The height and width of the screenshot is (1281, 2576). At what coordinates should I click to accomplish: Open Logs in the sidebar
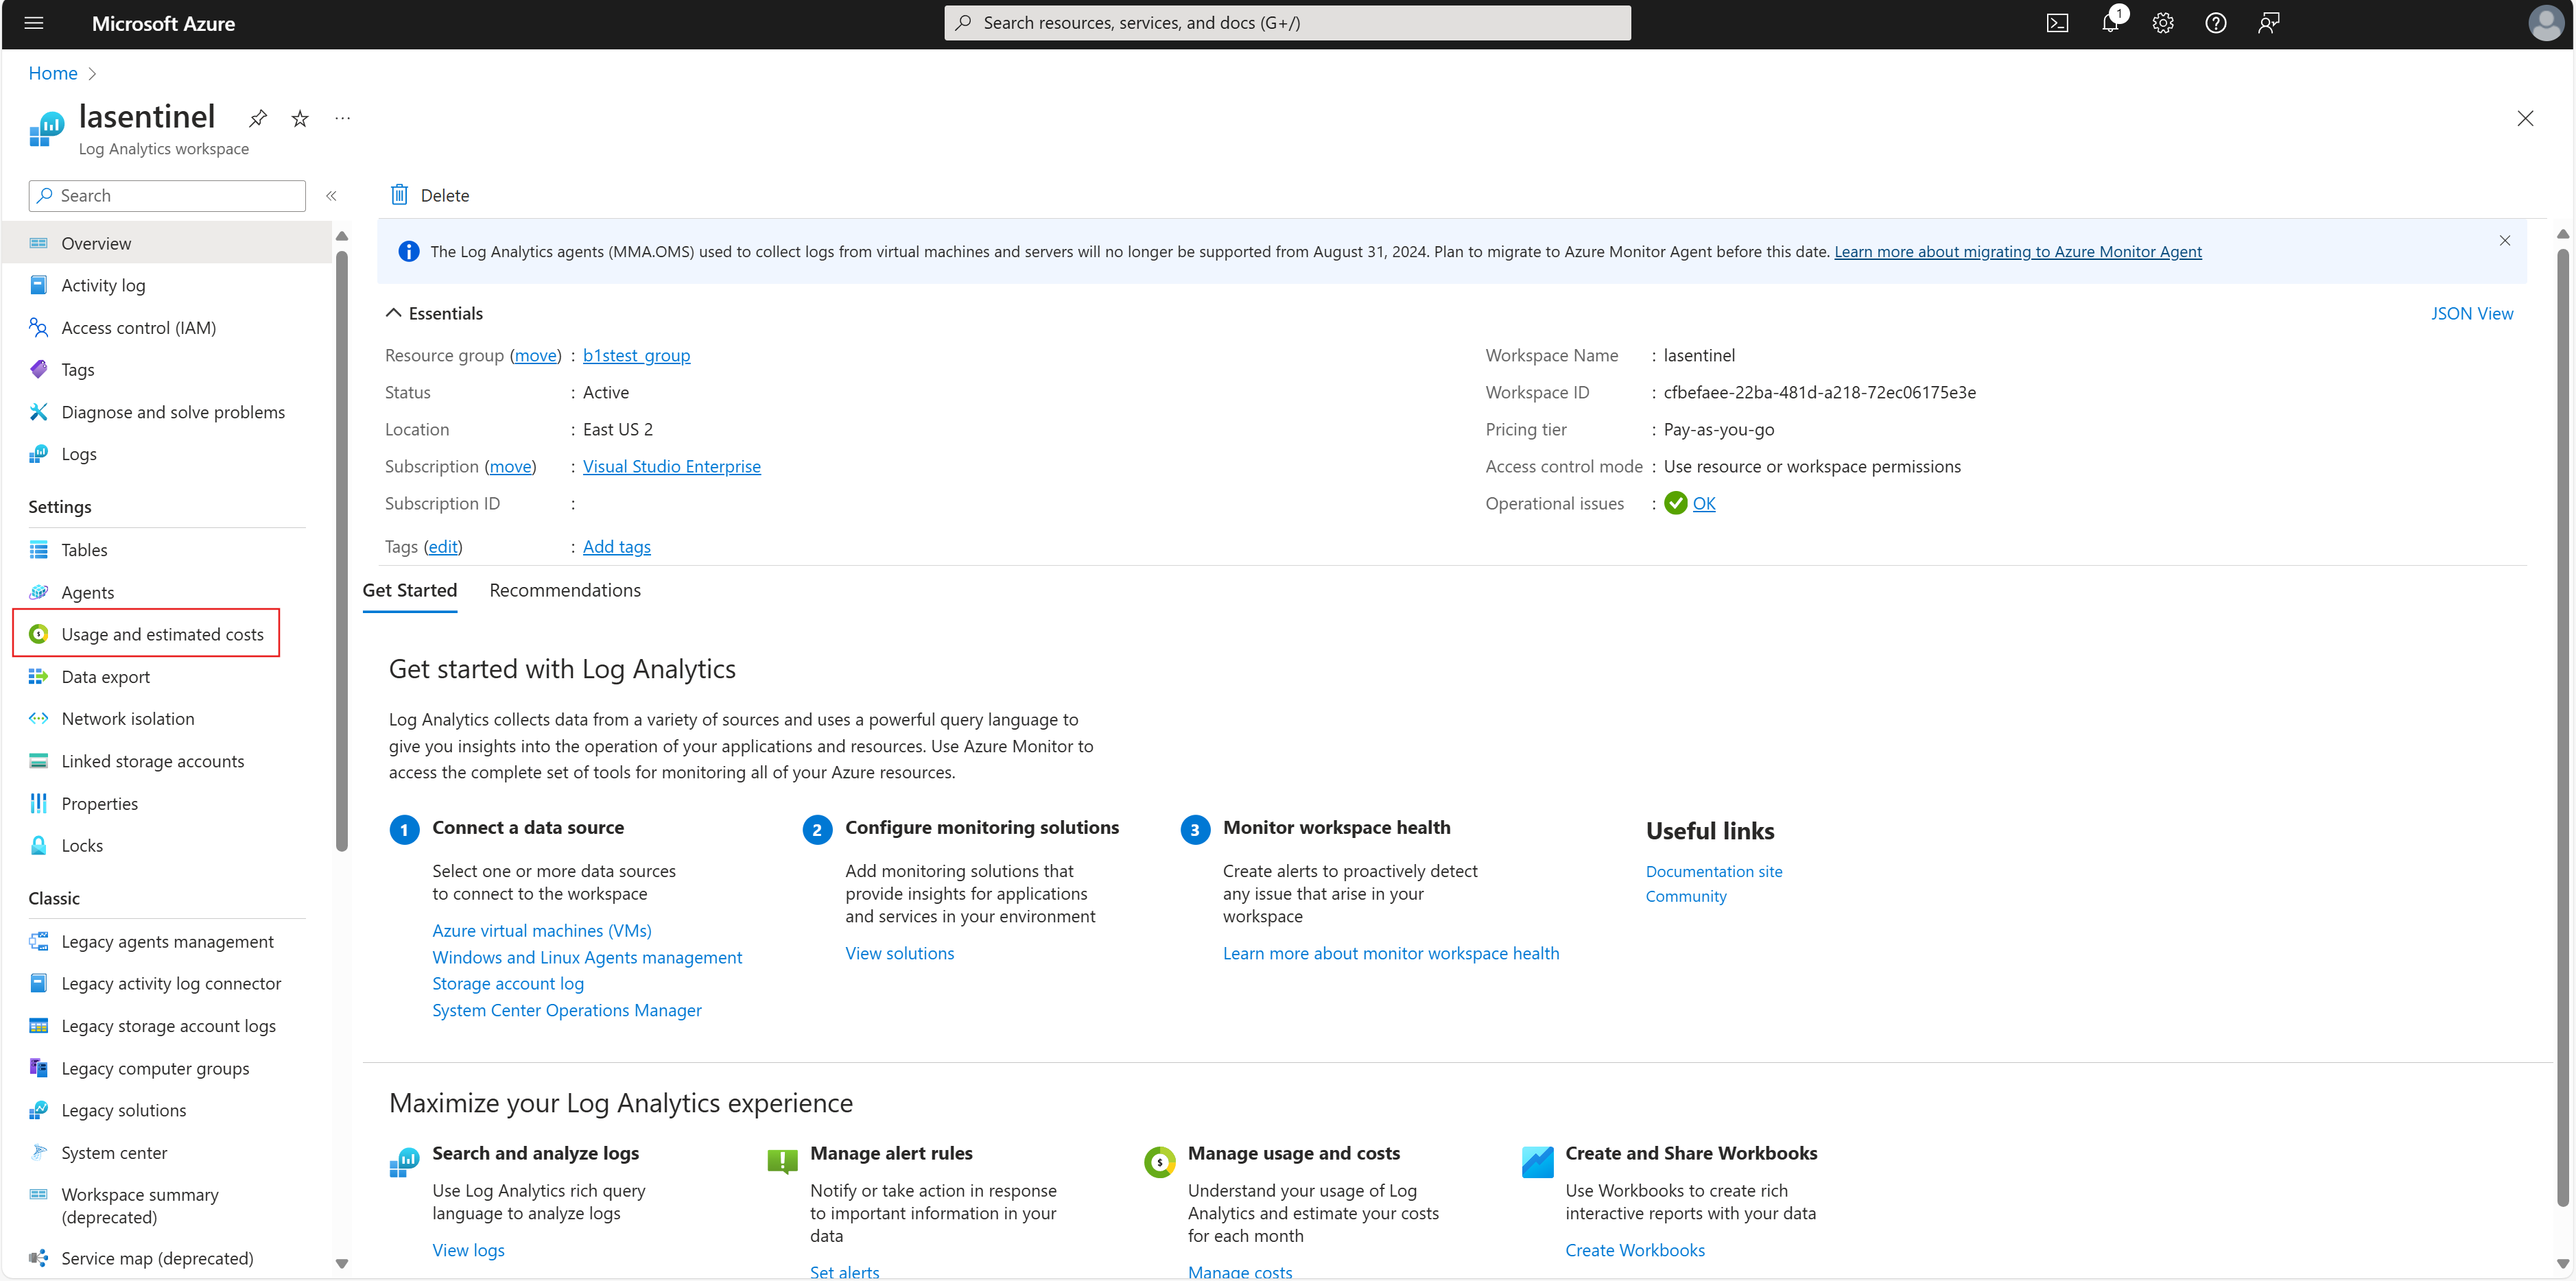tap(79, 454)
